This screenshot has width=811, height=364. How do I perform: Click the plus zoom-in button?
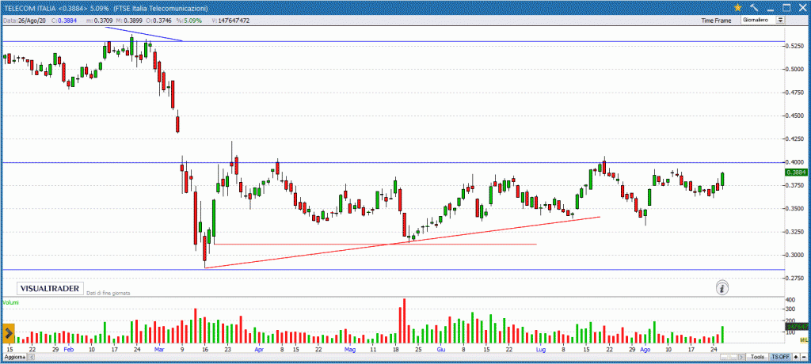click(795, 357)
